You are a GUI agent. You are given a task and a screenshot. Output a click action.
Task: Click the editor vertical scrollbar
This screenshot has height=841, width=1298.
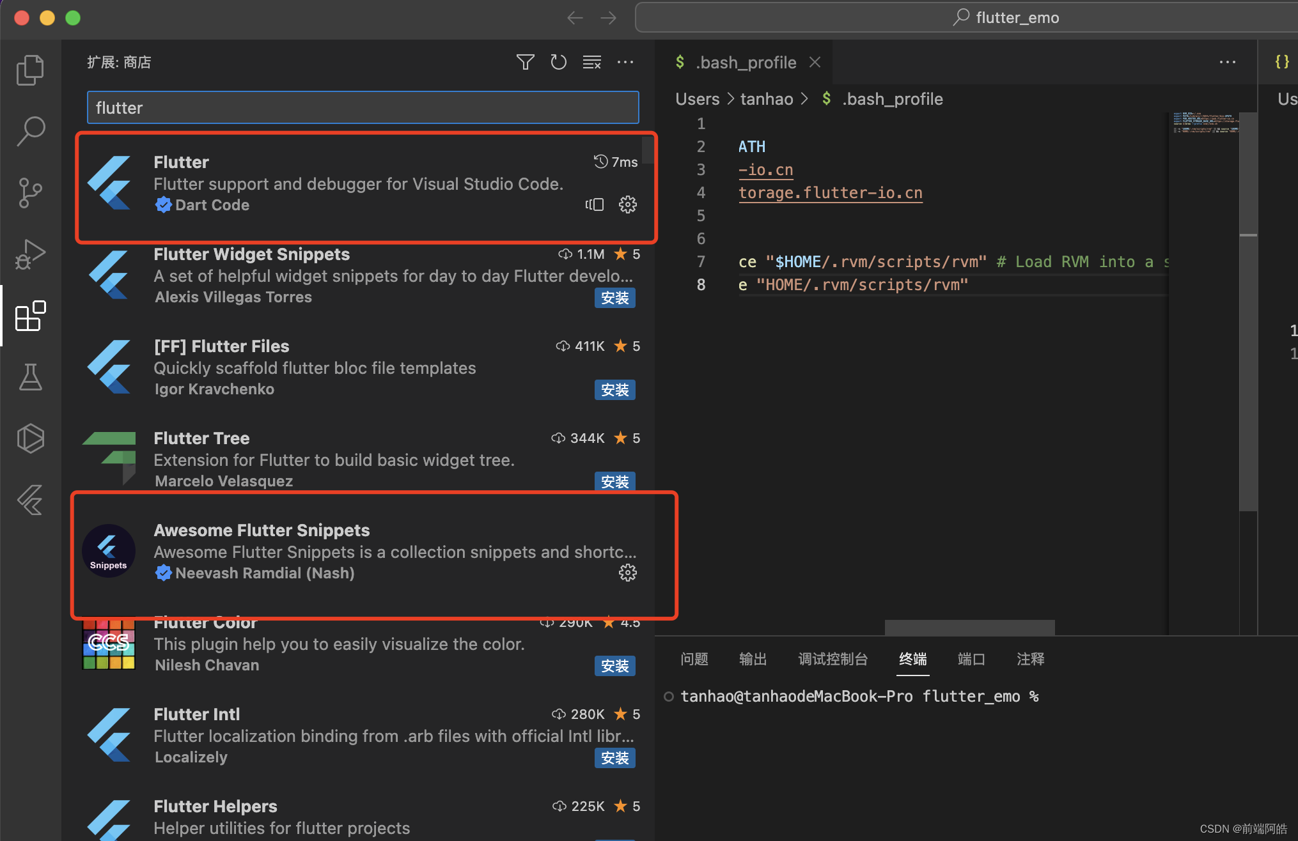1248,312
